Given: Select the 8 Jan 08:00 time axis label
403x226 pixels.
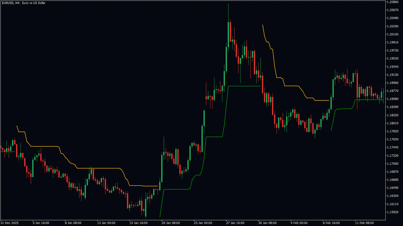Looking at the screenshot, I should (x=73, y=223).
